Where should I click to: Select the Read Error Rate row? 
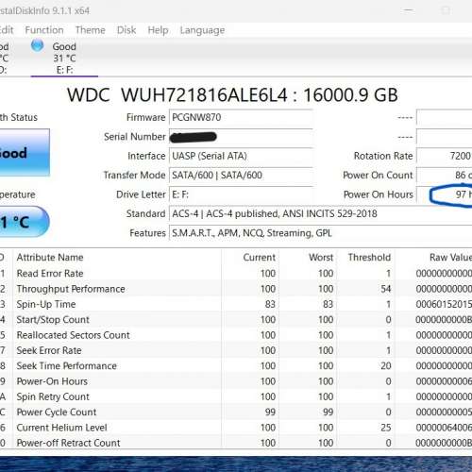pos(236,274)
